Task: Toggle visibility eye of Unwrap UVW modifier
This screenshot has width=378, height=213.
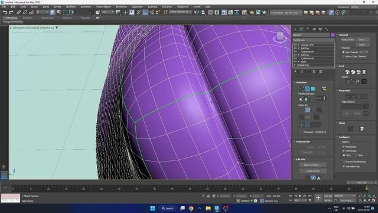Action: [x=295, y=45]
